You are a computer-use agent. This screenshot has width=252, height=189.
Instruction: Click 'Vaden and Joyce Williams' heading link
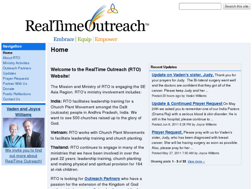point(24,112)
